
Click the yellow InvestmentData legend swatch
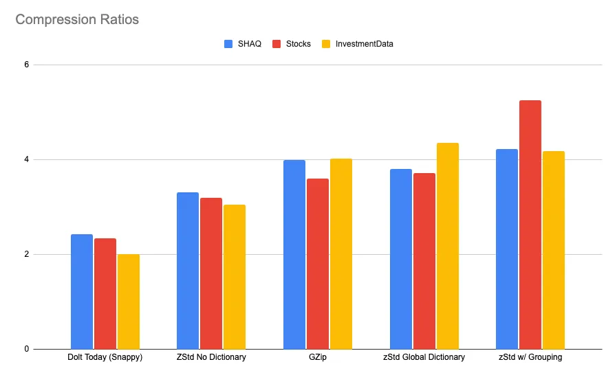pyautogui.click(x=326, y=44)
